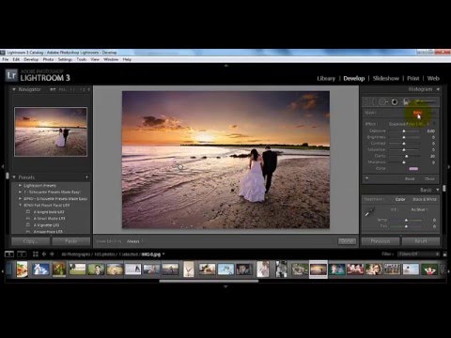
Task: Click the bottom Reset button
Action: (x=421, y=241)
